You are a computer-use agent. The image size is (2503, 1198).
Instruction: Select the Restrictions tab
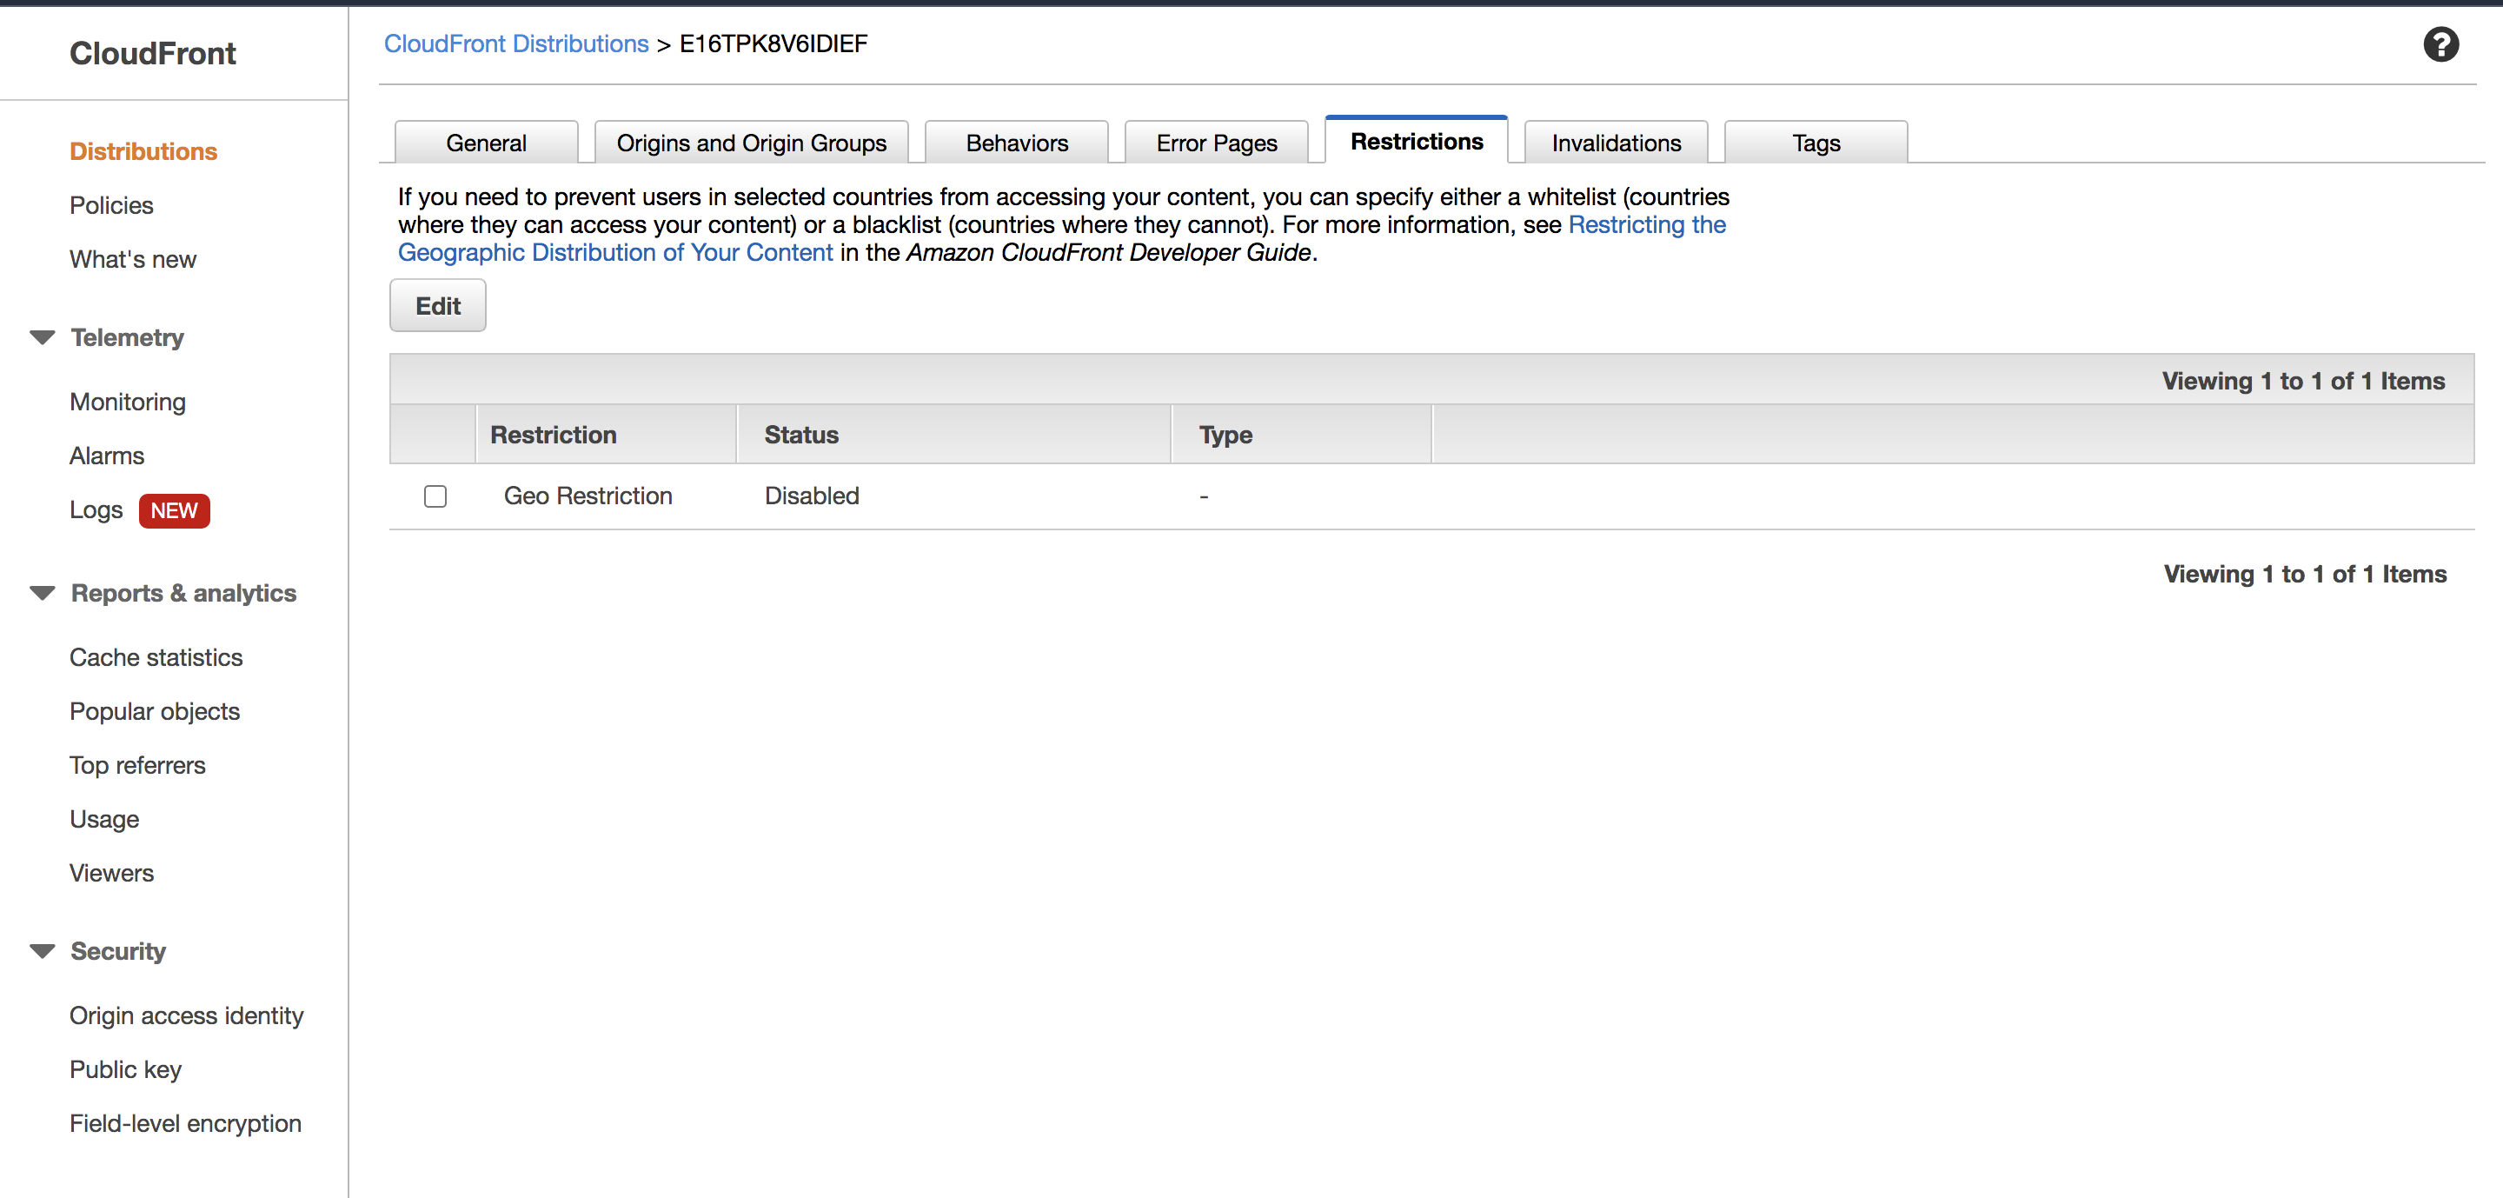tap(1417, 141)
